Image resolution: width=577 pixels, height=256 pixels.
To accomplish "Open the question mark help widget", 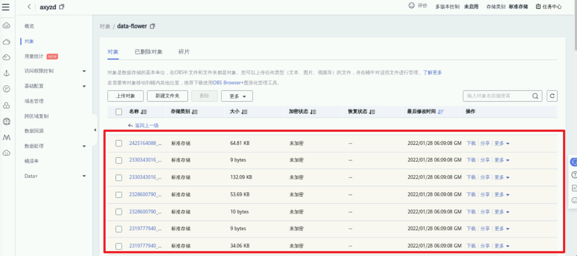I will 574,175.
